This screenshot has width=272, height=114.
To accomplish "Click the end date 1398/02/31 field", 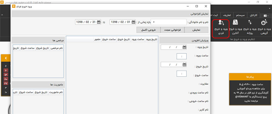I will (x=88, y=22).
